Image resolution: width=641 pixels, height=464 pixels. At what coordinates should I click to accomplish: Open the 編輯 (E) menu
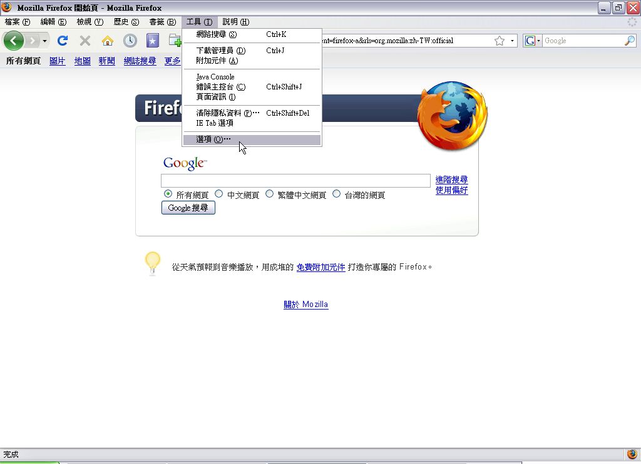53,22
